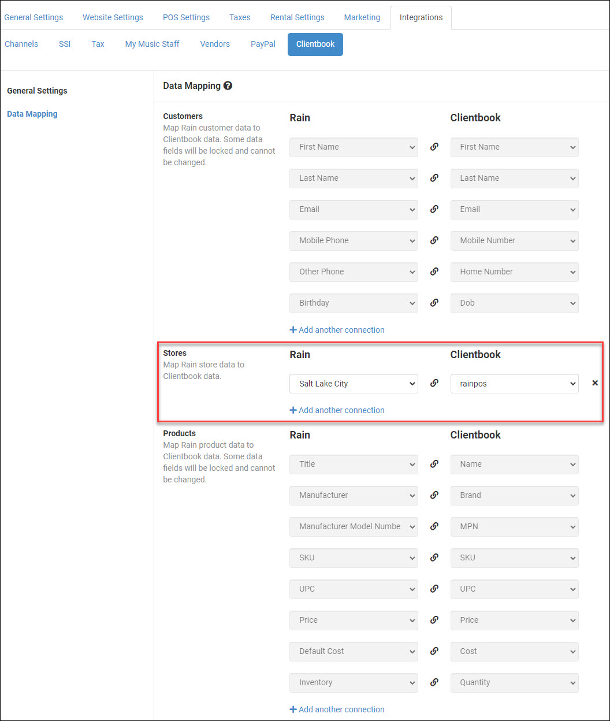Open the Manufacturer dropdown under Products
This screenshot has height=721, width=610.
(354, 495)
